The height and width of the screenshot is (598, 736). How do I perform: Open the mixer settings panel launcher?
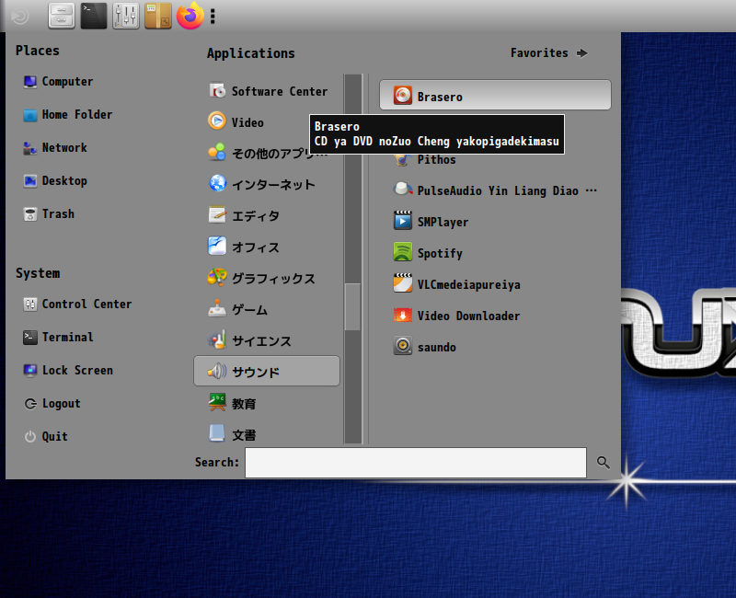126,16
